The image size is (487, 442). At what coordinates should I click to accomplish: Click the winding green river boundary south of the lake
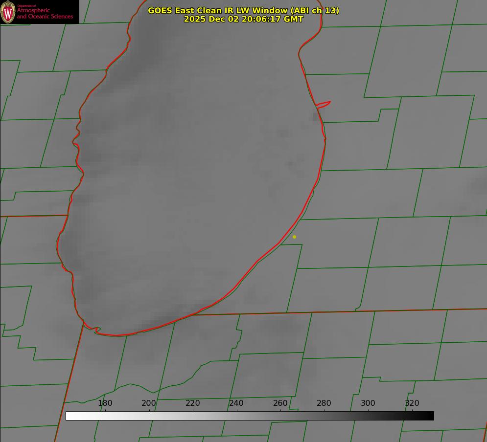pyautogui.click(x=155, y=385)
